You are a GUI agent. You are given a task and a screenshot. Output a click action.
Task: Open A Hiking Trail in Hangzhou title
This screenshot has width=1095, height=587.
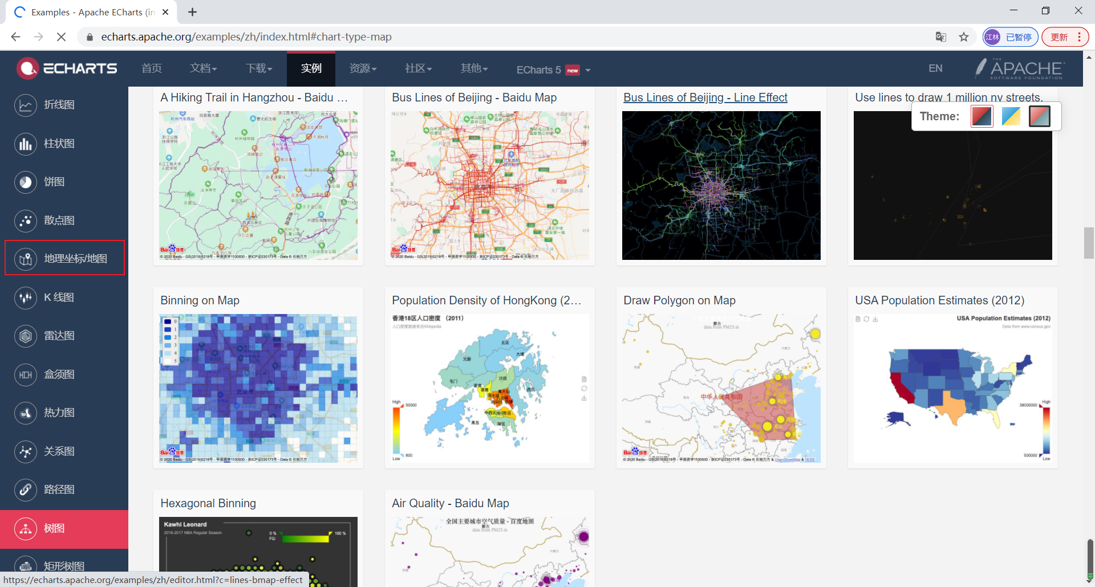pos(254,97)
